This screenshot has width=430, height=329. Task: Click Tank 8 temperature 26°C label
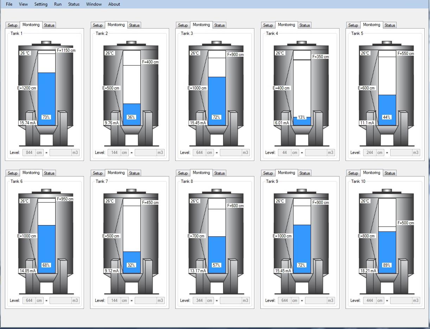tap(195, 201)
